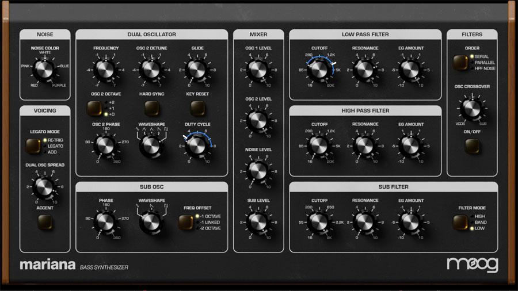
Task: Click the PARALLEL order label
Action: 485,63
